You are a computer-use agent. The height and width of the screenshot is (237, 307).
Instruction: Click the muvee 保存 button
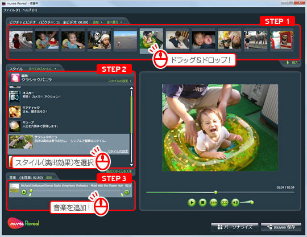point(281,227)
